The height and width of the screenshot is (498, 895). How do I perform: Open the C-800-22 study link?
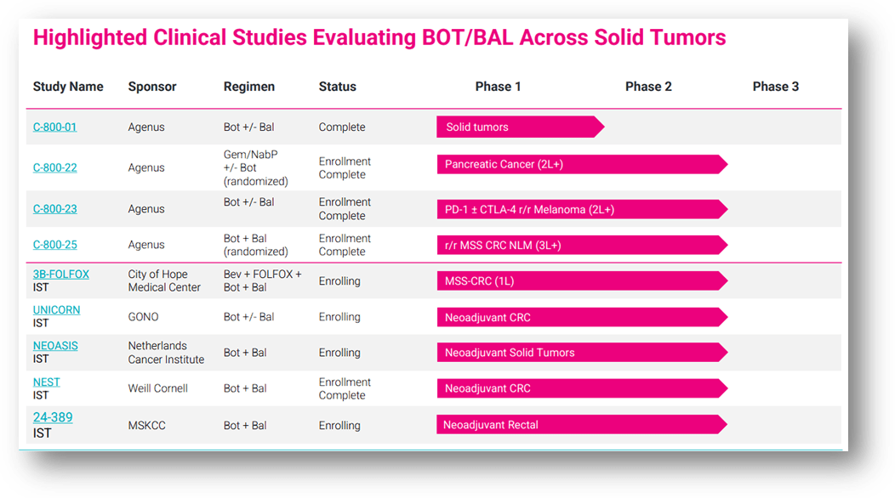54,167
